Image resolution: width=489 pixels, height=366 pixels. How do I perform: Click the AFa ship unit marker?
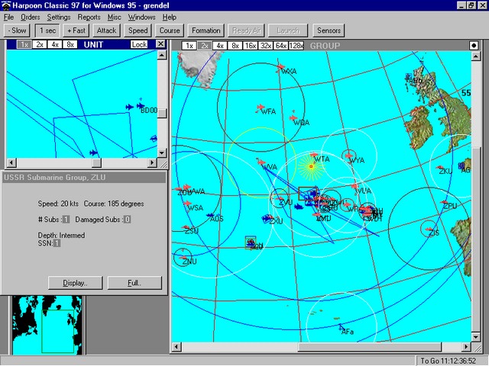(x=342, y=328)
